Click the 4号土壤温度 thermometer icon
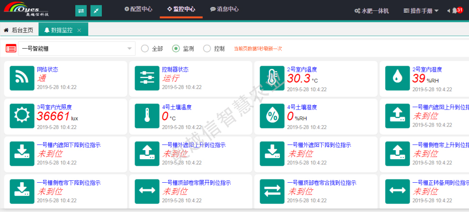Viewport: 469px width, 212px height. (147, 116)
